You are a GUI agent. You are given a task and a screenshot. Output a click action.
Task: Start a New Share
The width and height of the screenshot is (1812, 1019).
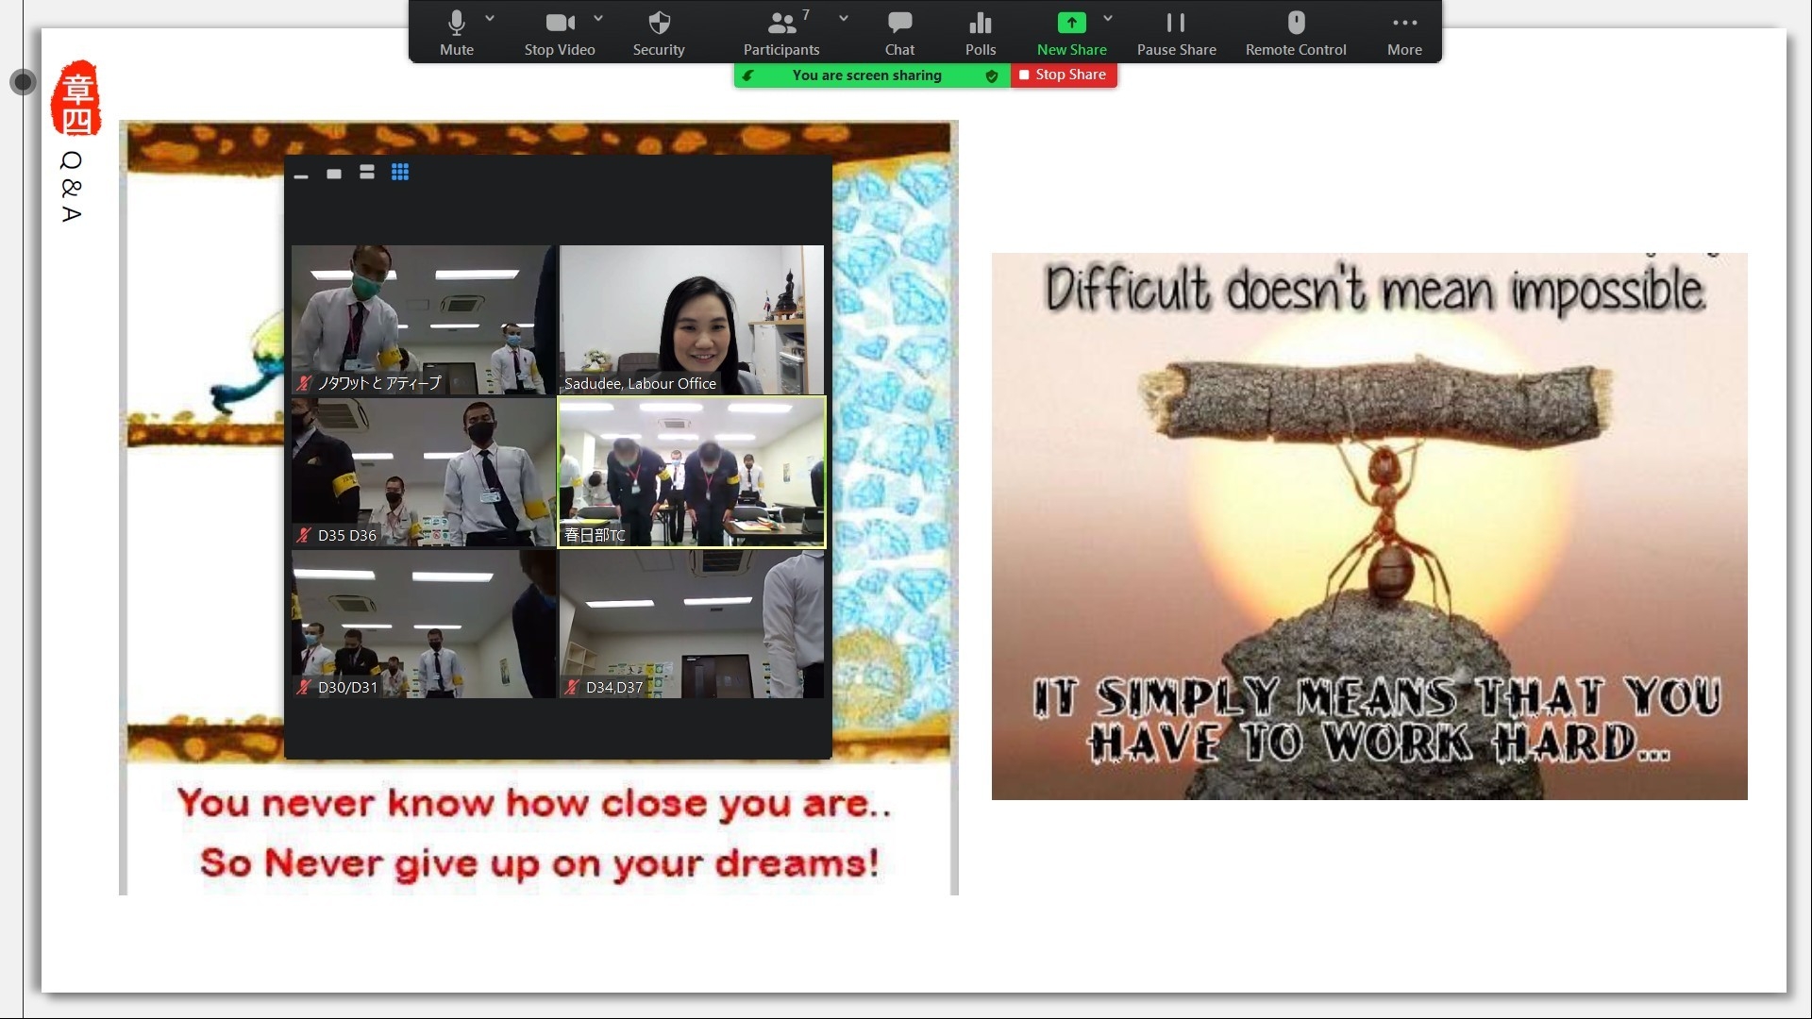pos(1071,32)
